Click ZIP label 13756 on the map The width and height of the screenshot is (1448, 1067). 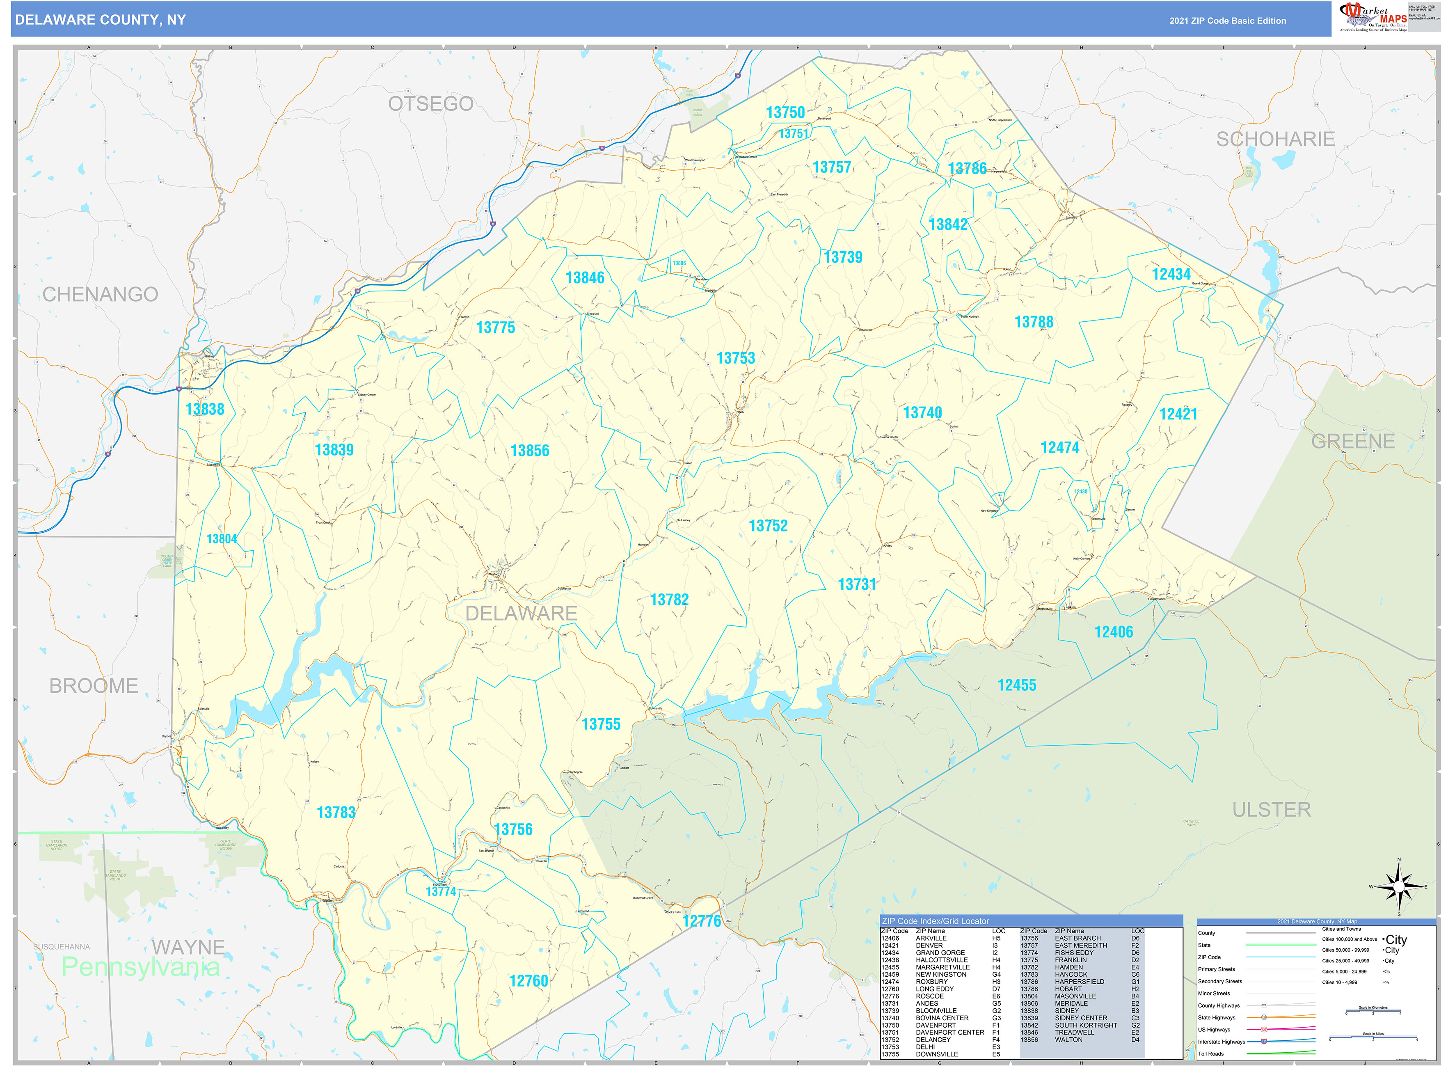[513, 829]
